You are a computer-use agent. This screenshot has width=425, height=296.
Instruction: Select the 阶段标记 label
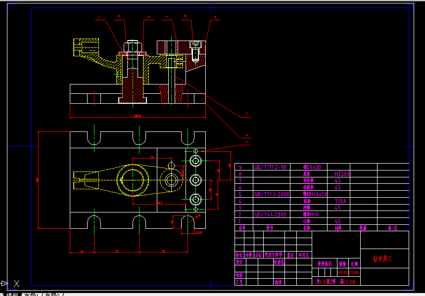(325, 264)
